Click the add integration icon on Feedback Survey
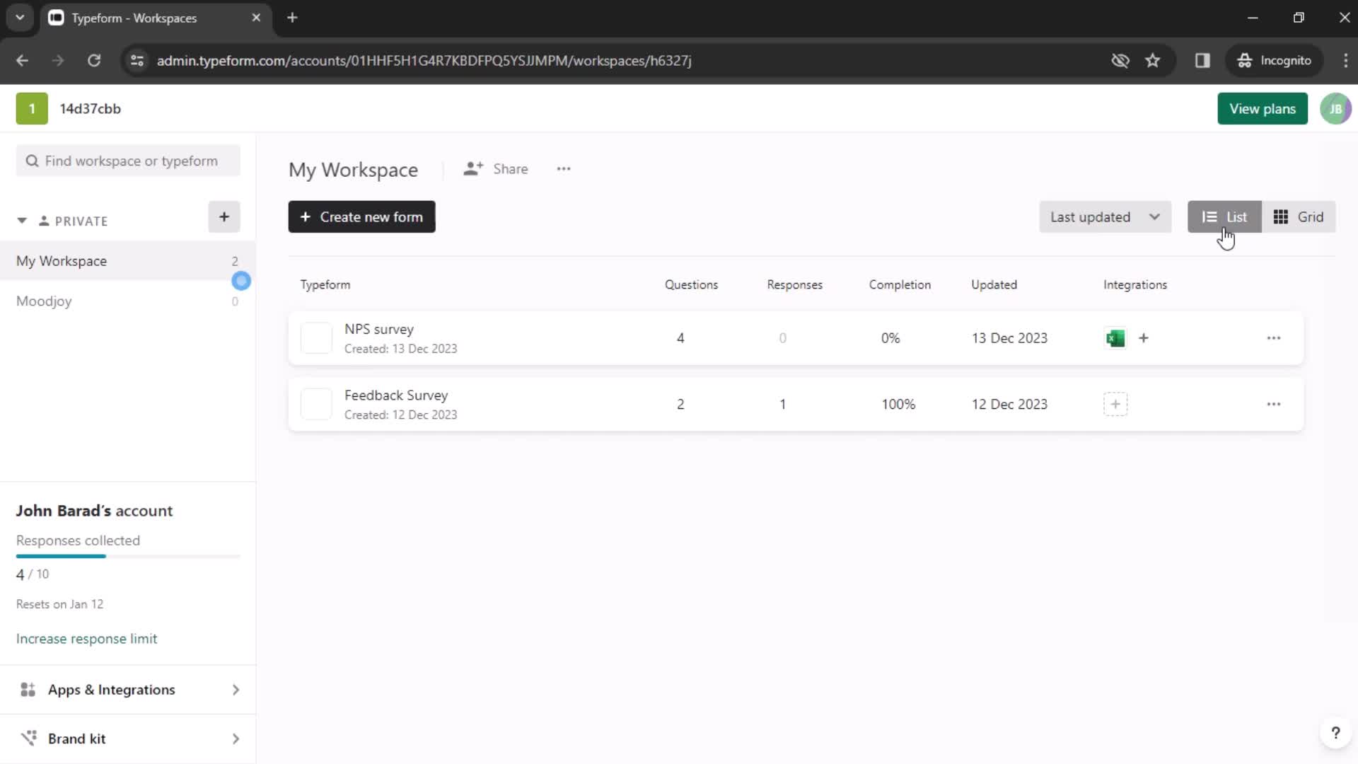This screenshot has width=1358, height=764. (1115, 403)
